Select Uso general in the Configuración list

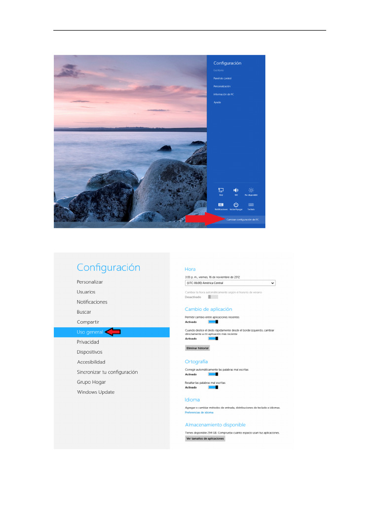pos(112,332)
